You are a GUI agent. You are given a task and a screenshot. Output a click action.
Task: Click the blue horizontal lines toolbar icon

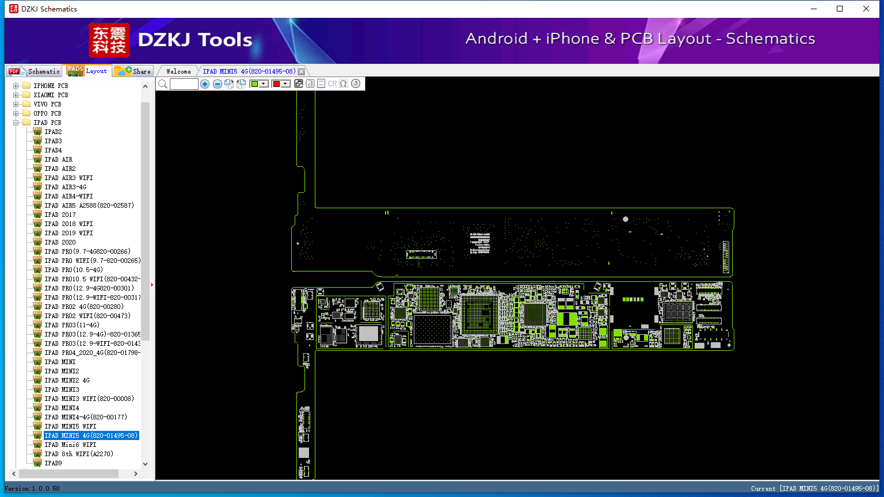(x=321, y=84)
